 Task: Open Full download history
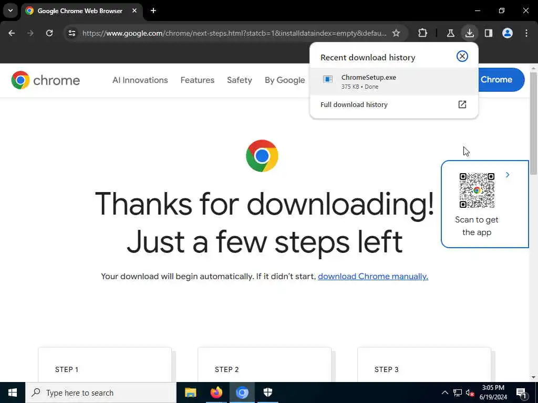394,104
